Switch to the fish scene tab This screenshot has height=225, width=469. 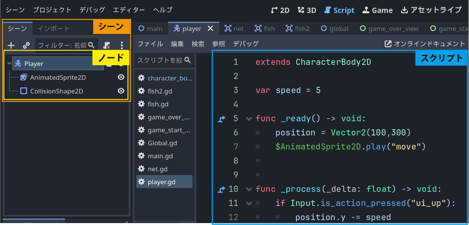click(x=264, y=29)
